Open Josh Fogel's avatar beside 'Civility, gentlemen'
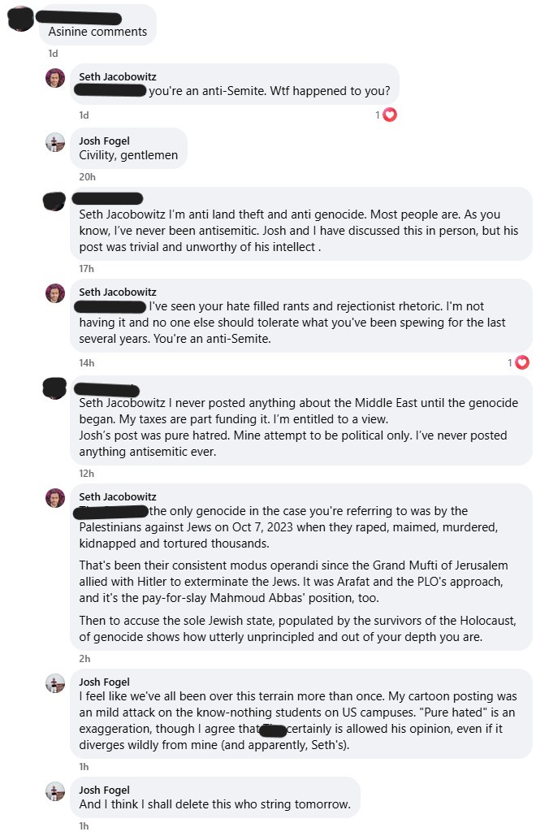The image size is (549, 836). coord(55,142)
